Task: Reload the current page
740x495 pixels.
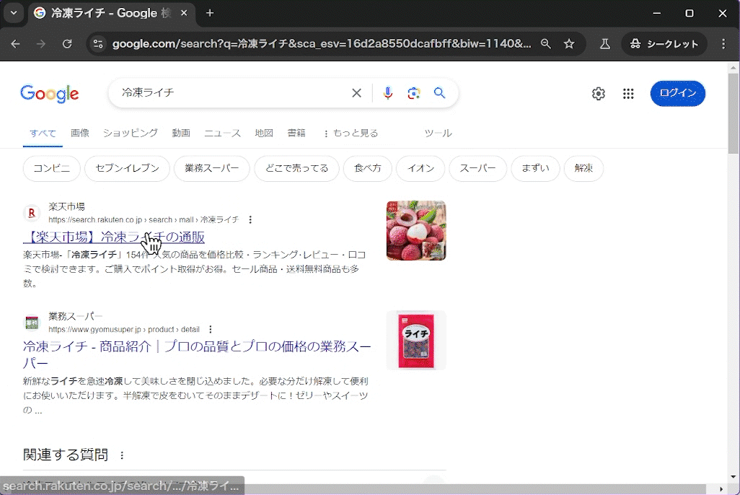Action: pos(68,44)
